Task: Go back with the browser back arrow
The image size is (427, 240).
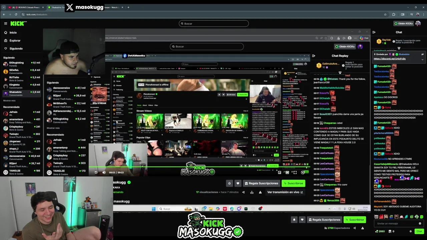Action: tap(4, 14)
